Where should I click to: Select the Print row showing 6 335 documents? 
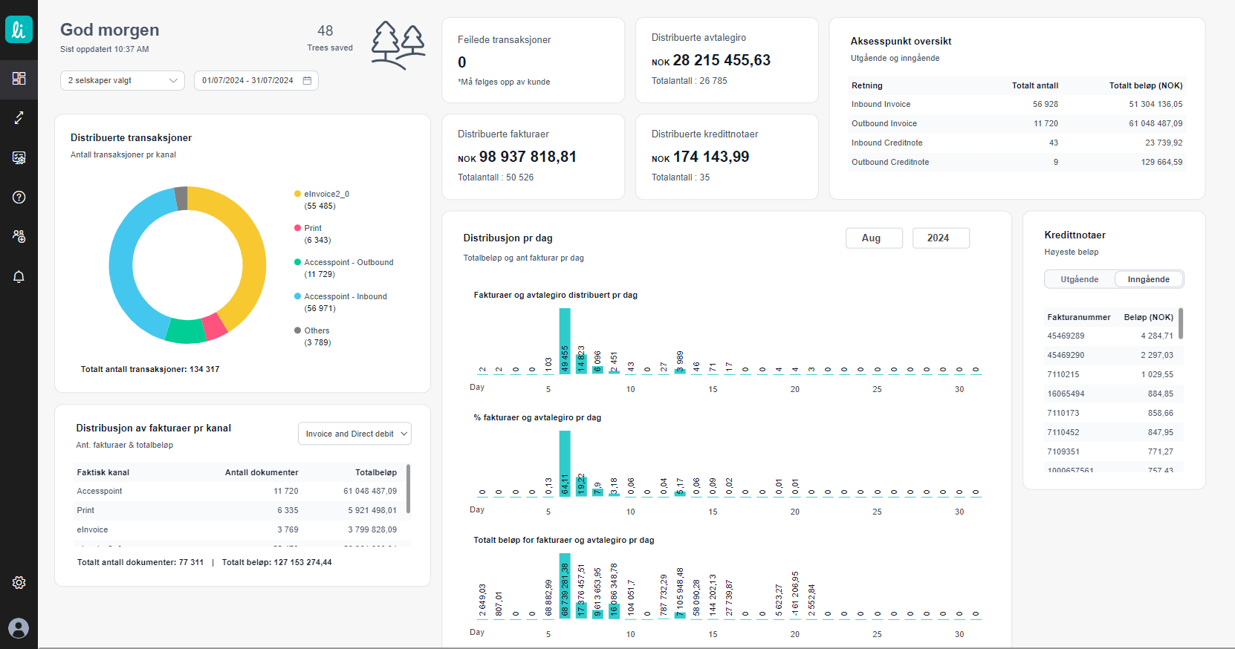(x=238, y=510)
